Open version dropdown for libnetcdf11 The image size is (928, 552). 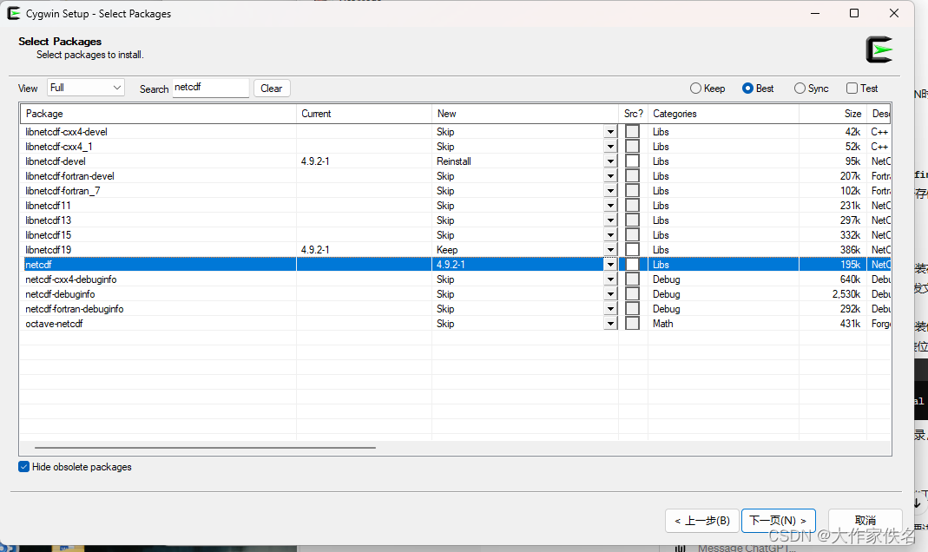(610, 206)
